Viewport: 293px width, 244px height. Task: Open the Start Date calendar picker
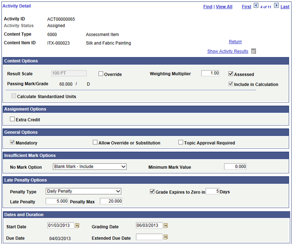(77, 226)
